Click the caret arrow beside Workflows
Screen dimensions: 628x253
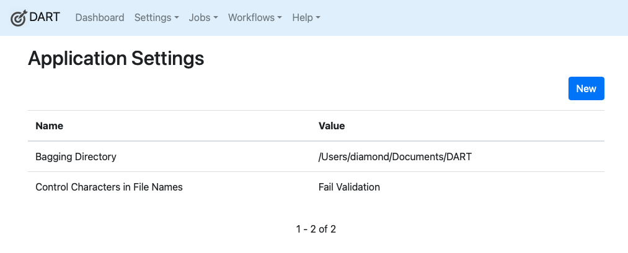pyautogui.click(x=280, y=18)
